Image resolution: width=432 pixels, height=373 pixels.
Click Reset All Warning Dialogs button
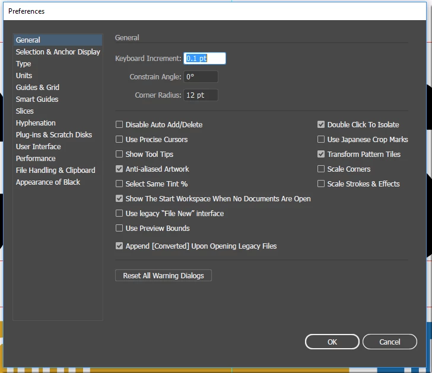point(163,275)
